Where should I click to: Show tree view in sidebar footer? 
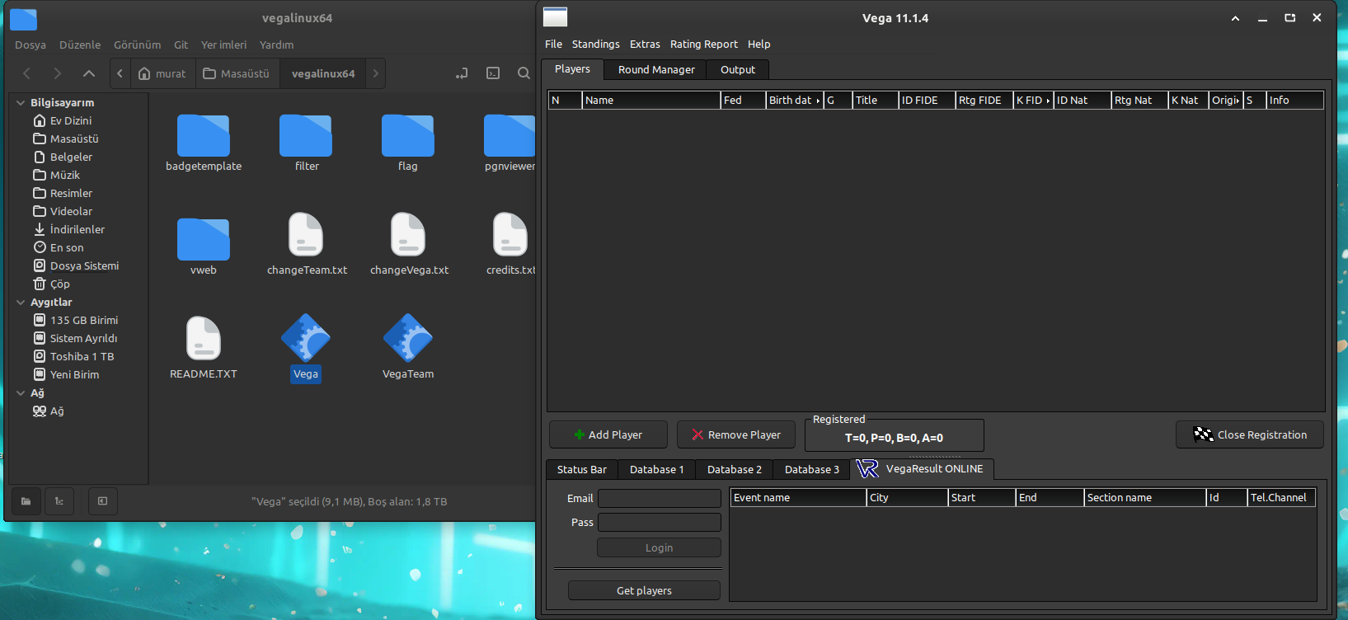coord(59,501)
